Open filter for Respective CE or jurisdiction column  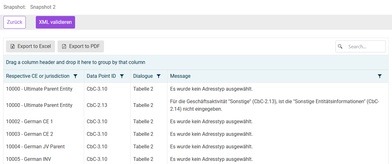75,76
